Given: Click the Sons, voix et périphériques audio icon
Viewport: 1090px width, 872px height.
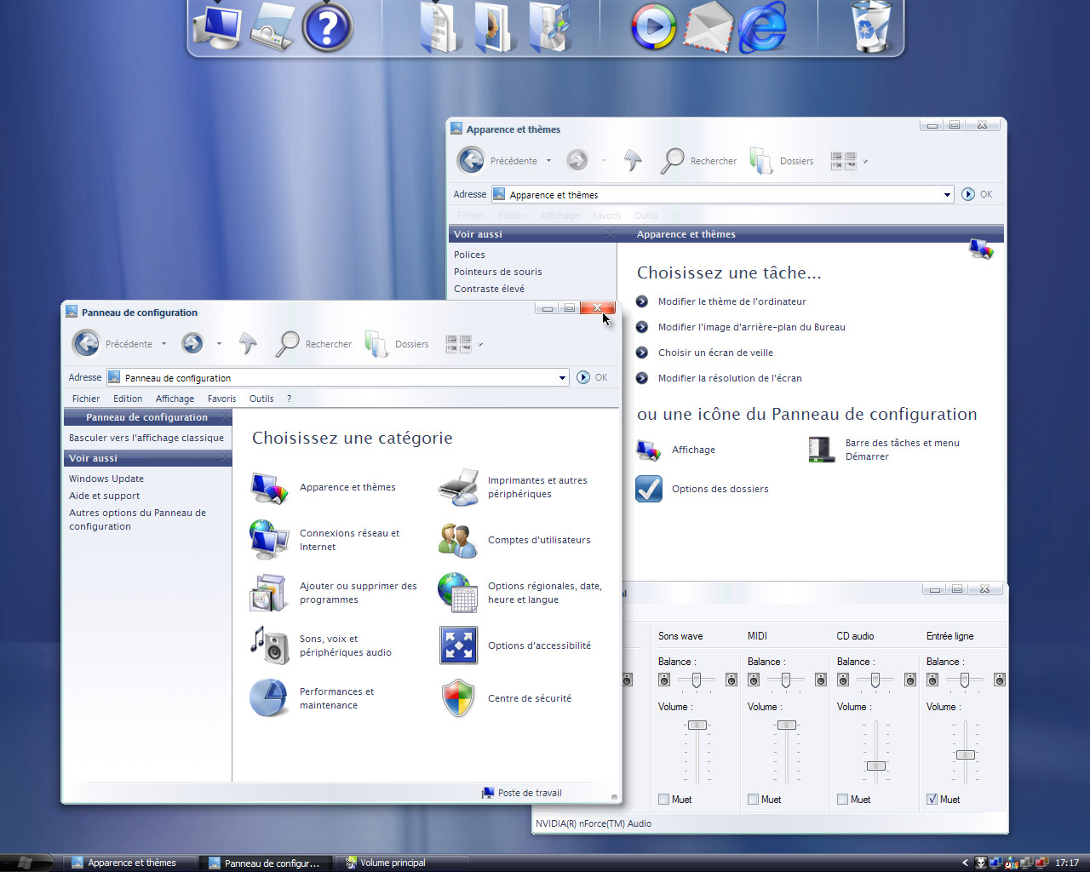Looking at the screenshot, I should point(269,645).
